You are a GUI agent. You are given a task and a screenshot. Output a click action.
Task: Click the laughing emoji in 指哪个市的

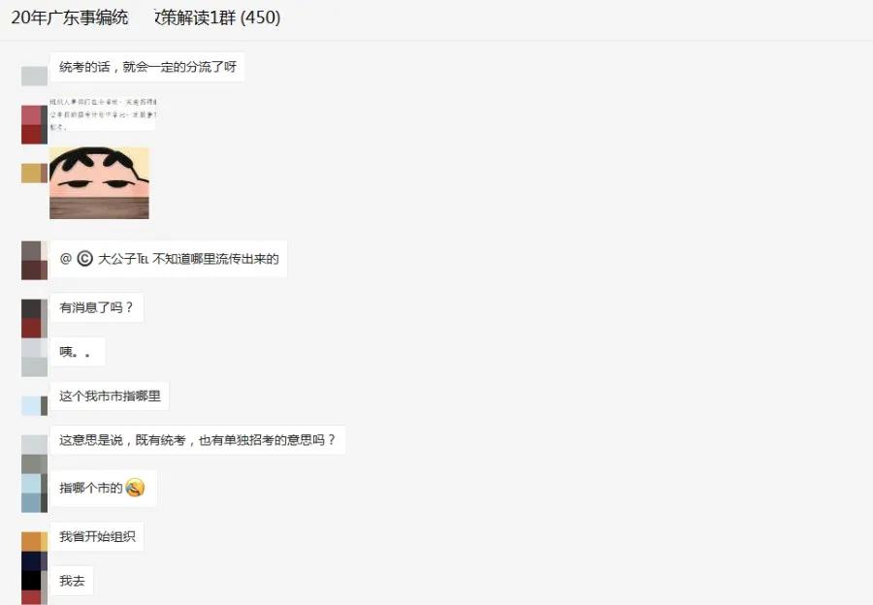point(135,488)
